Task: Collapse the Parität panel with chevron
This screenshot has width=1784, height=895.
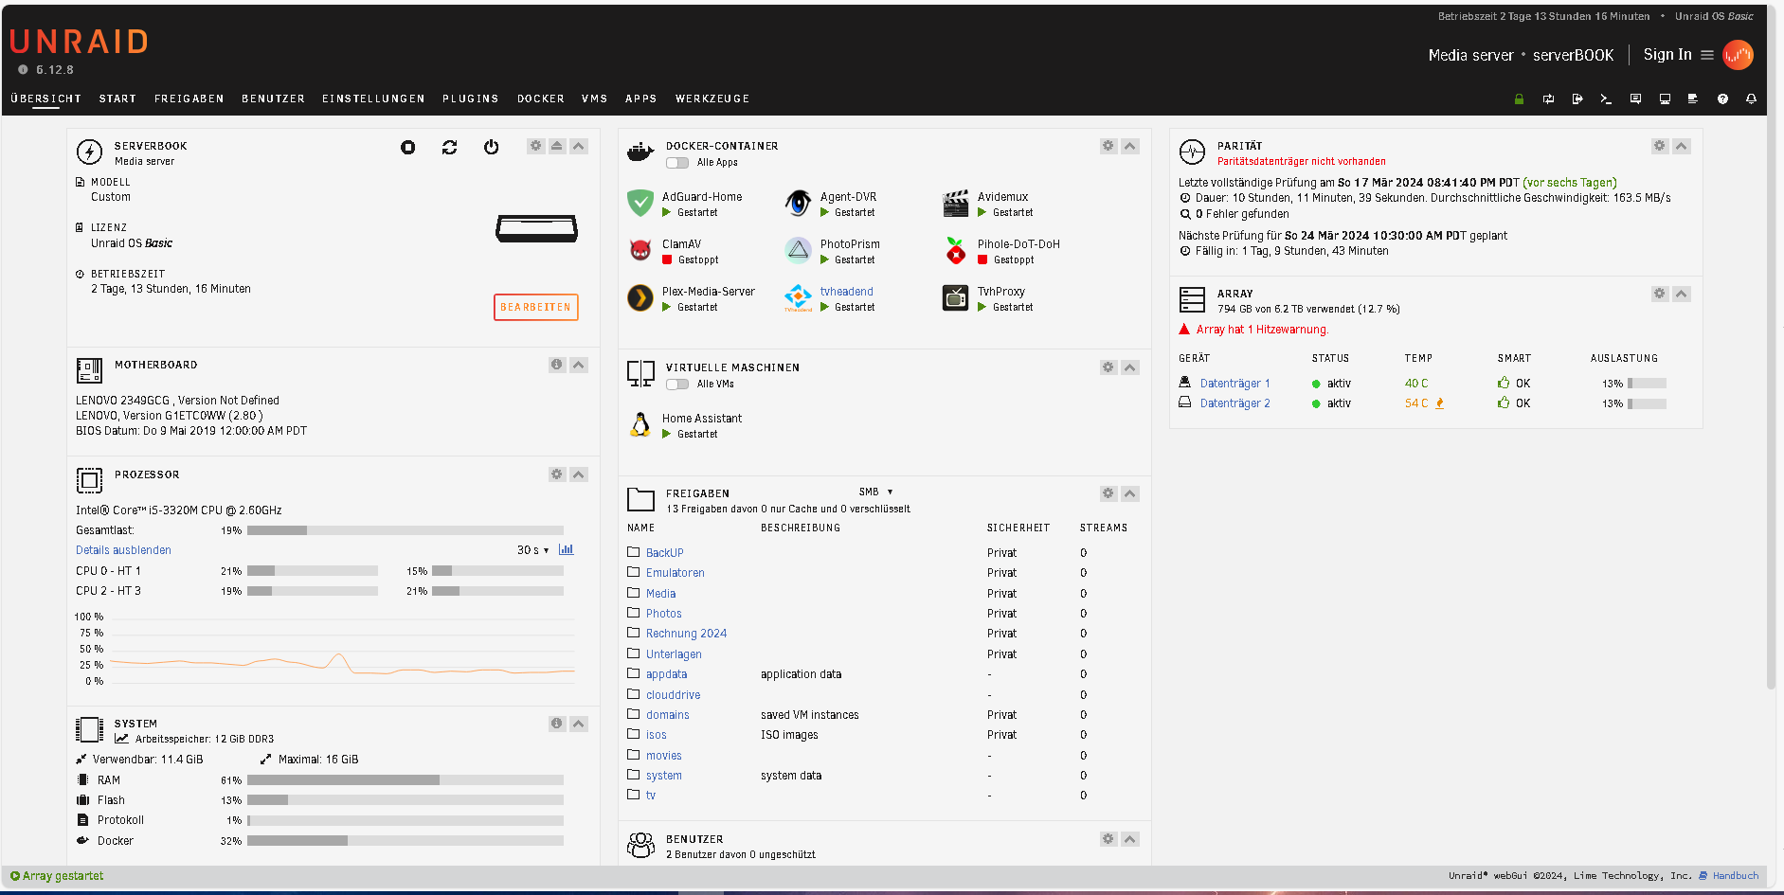Action: pyautogui.click(x=1681, y=146)
